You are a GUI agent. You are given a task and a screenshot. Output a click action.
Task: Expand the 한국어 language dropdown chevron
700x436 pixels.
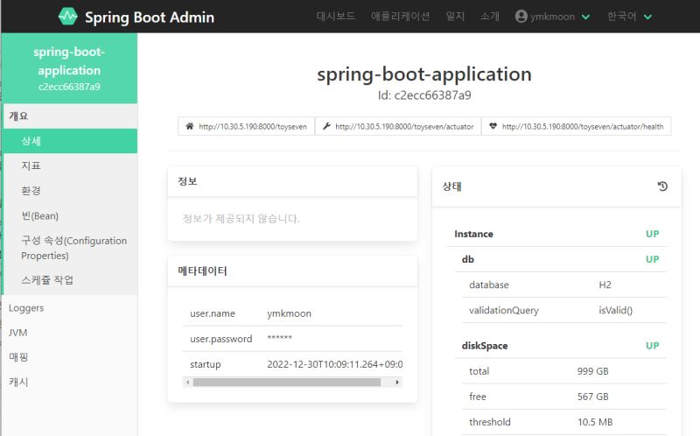click(647, 17)
